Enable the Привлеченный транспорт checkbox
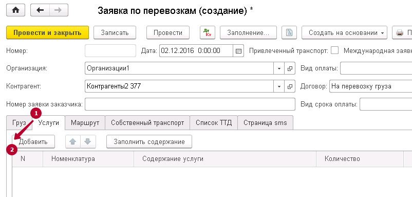 [334, 50]
